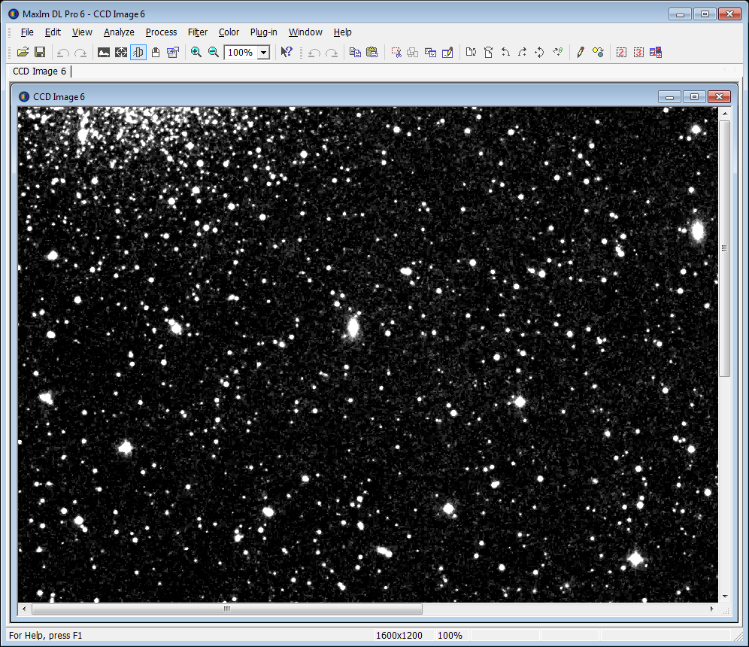Expand the zoom percentage dropdown arrow
Viewport: 749px width, 647px height.
pos(264,53)
